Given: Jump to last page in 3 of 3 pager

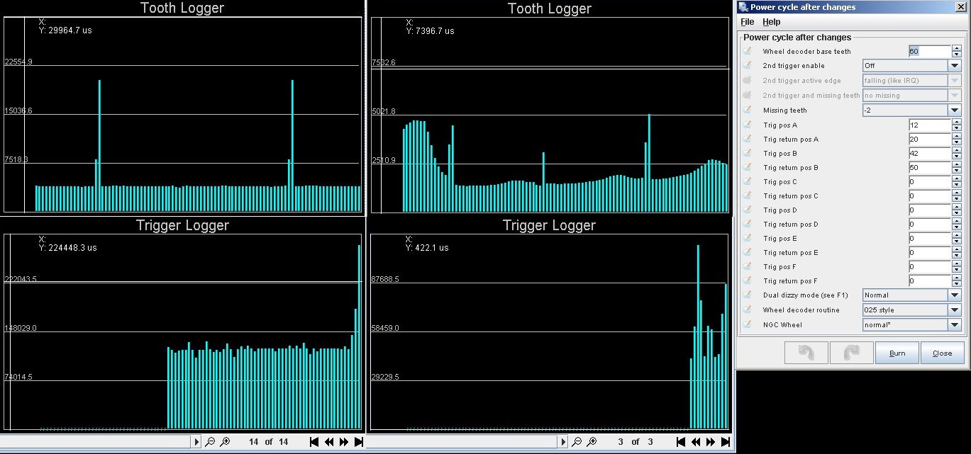Looking at the screenshot, I should pos(725,442).
